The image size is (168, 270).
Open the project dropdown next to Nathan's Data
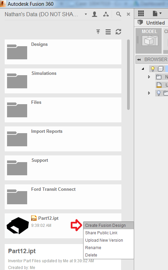click(86, 14)
